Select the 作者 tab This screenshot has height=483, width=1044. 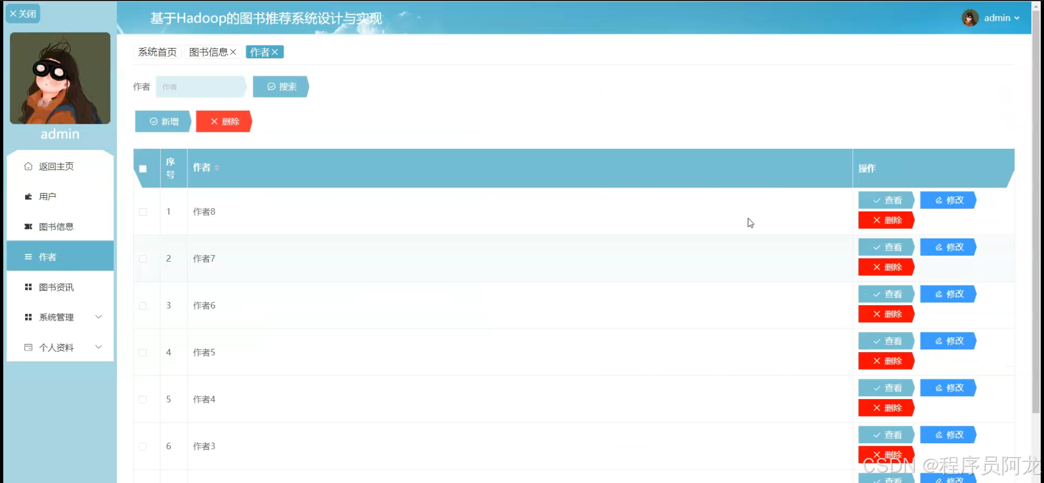click(x=260, y=52)
